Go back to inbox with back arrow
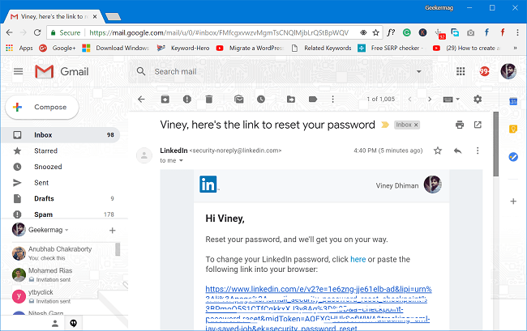527x331 pixels. tap(142, 100)
